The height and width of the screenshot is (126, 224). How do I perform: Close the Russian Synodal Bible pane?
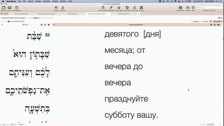coord(54,25)
